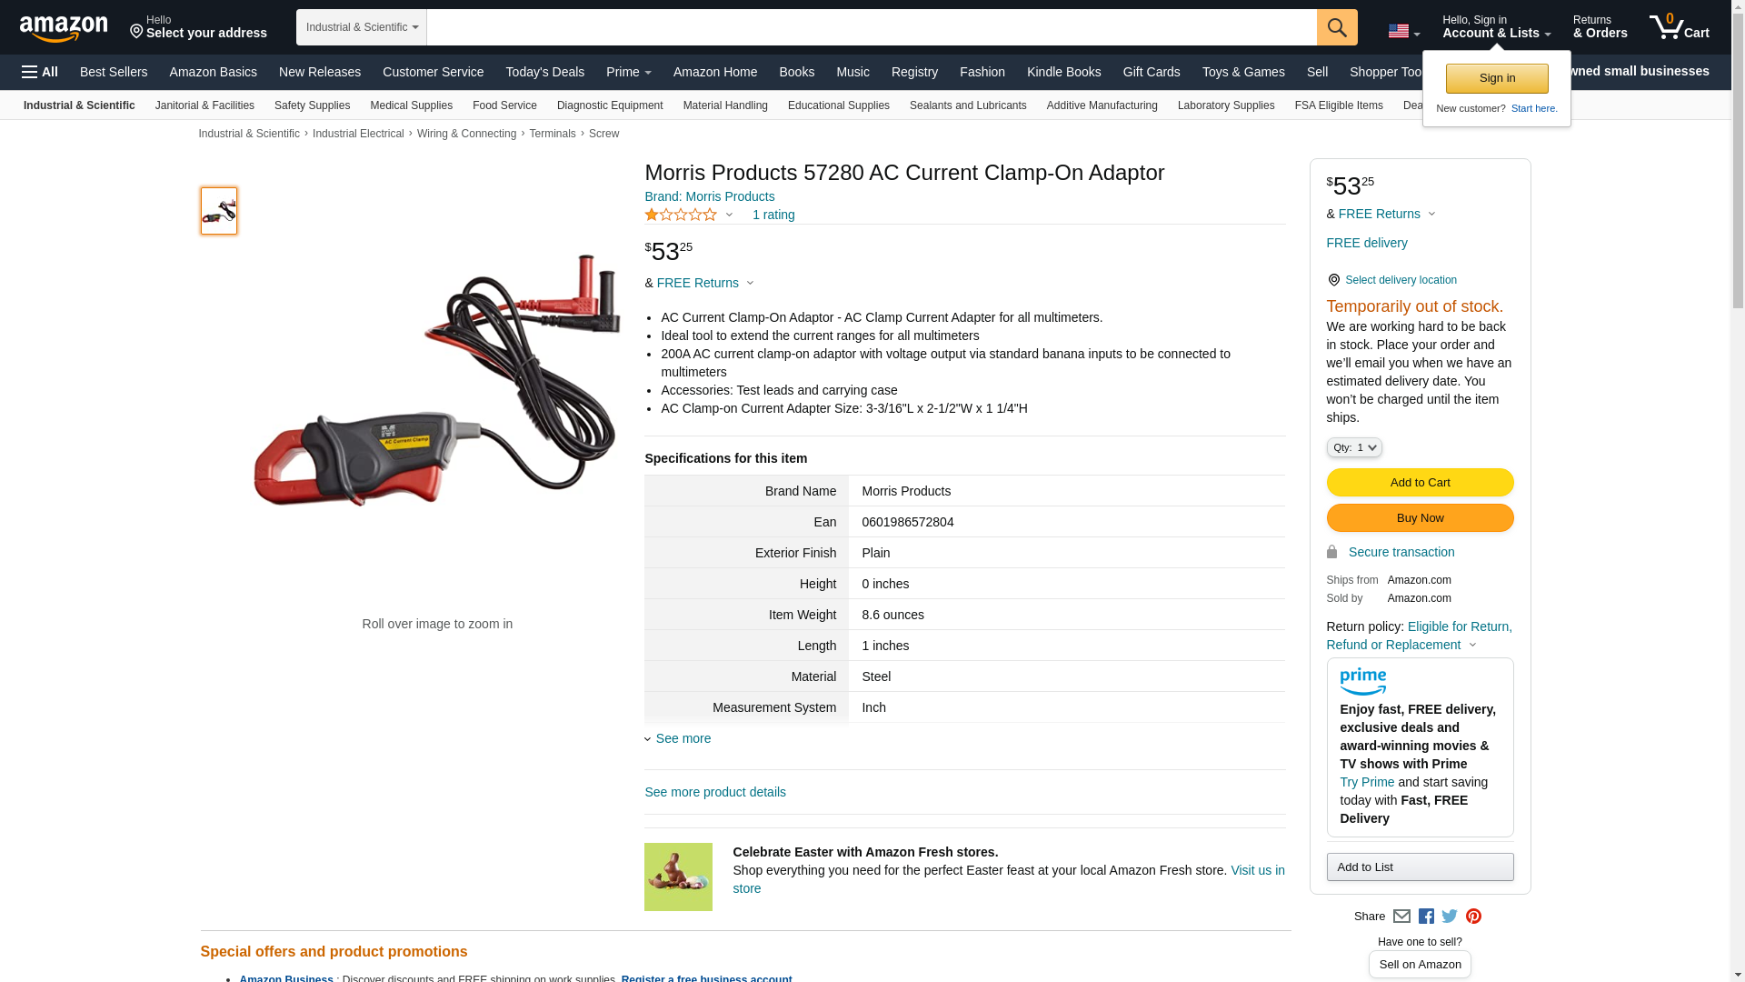Open the shopping cart icon
The width and height of the screenshot is (1745, 982).
click(x=1679, y=26)
